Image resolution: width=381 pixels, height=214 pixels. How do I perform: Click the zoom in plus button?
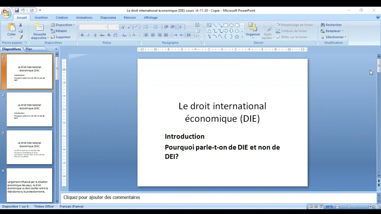click(x=370, y=207)
